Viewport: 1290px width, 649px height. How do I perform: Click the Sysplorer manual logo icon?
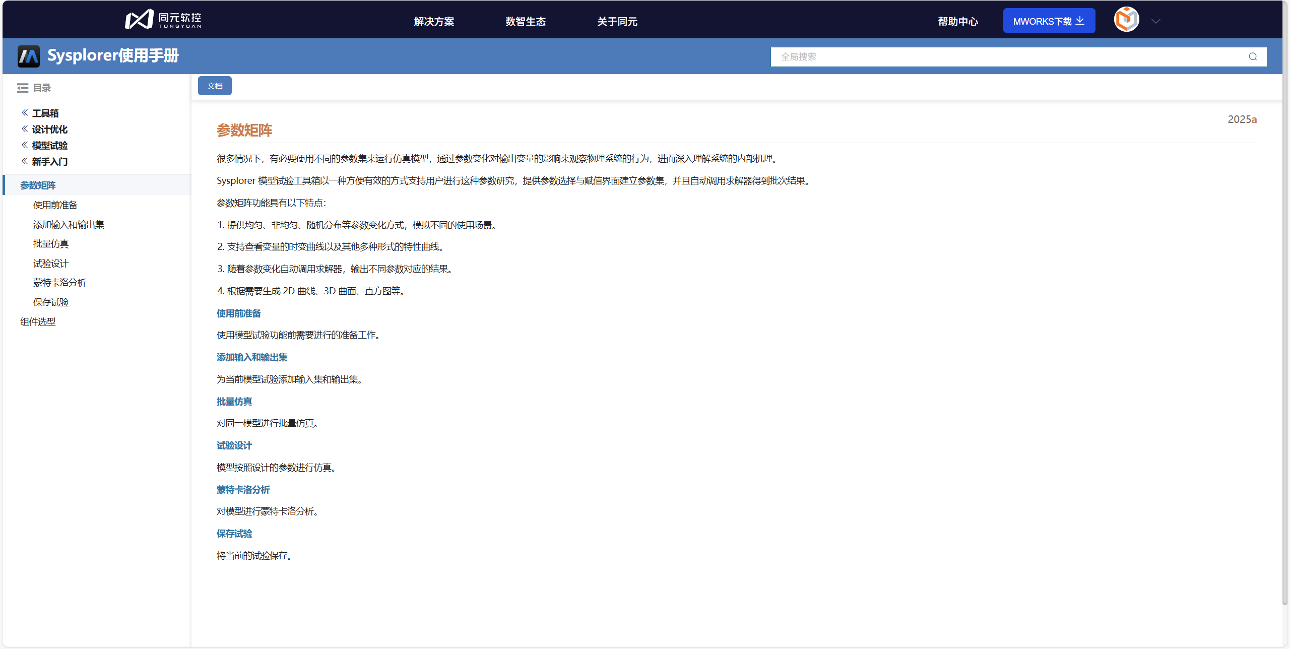[29, 56]
